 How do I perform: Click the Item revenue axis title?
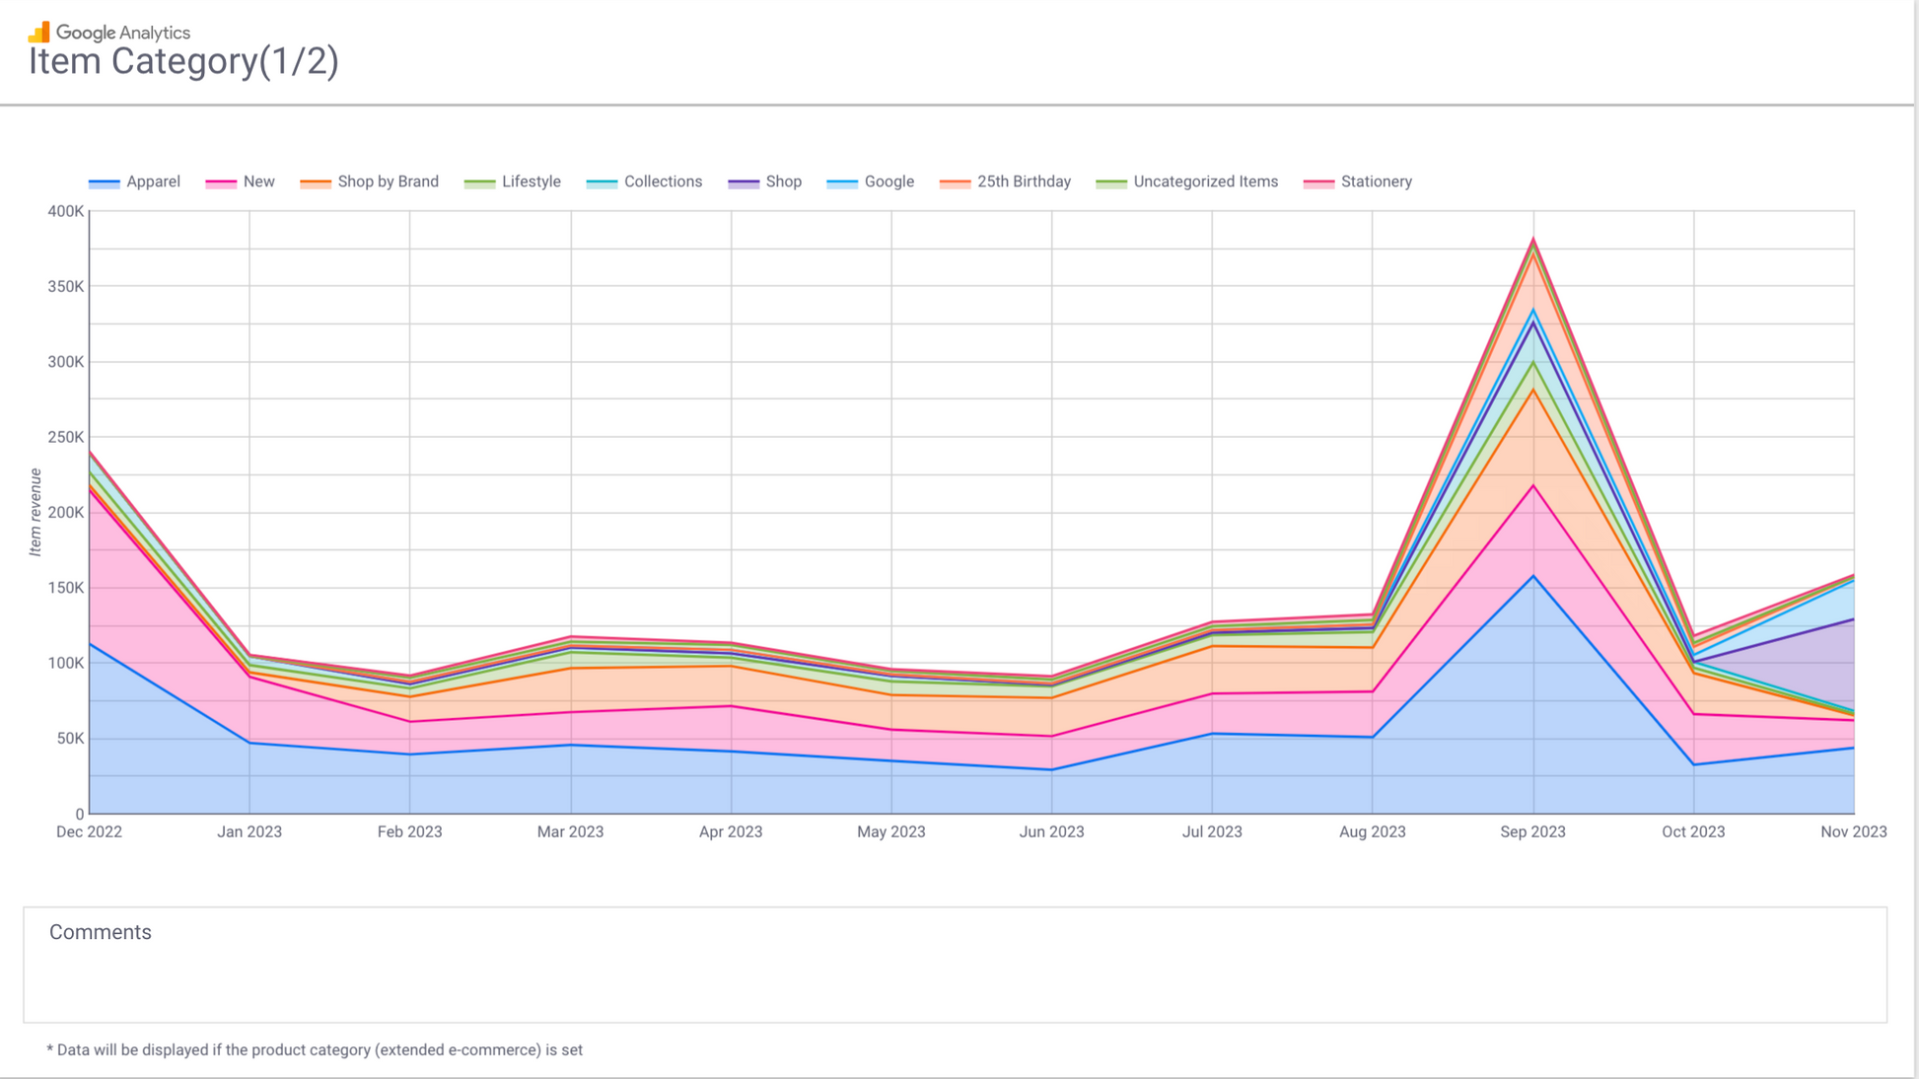(36, 512)
